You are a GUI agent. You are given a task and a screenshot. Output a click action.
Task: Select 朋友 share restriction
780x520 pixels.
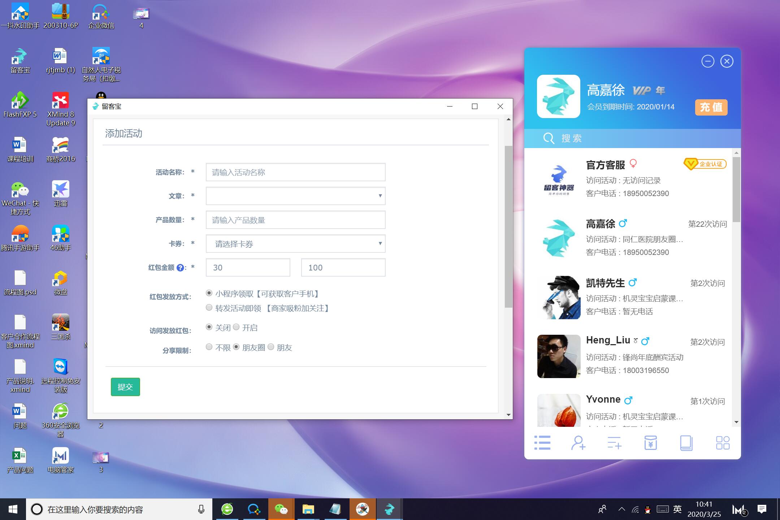271,347
